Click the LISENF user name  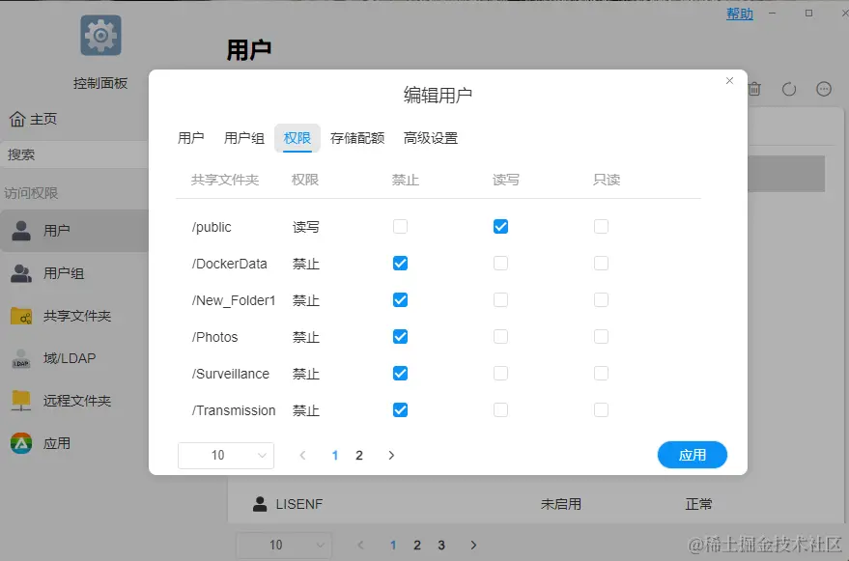(x=298, y=504)
